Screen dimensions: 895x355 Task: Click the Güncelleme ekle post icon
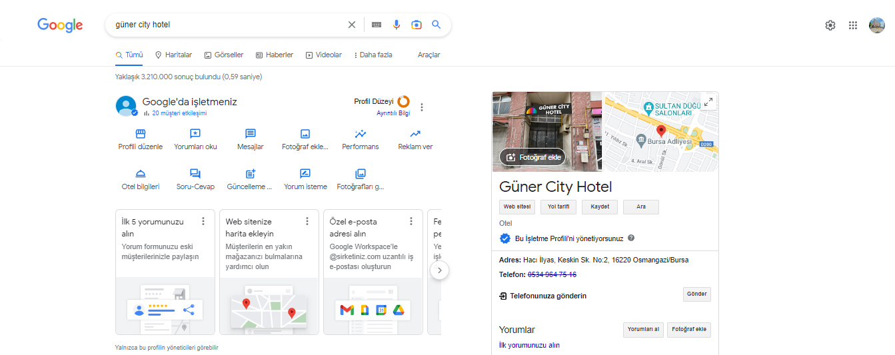coord(251,174)
